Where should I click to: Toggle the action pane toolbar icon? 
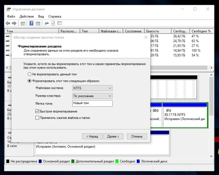(38, 23)
